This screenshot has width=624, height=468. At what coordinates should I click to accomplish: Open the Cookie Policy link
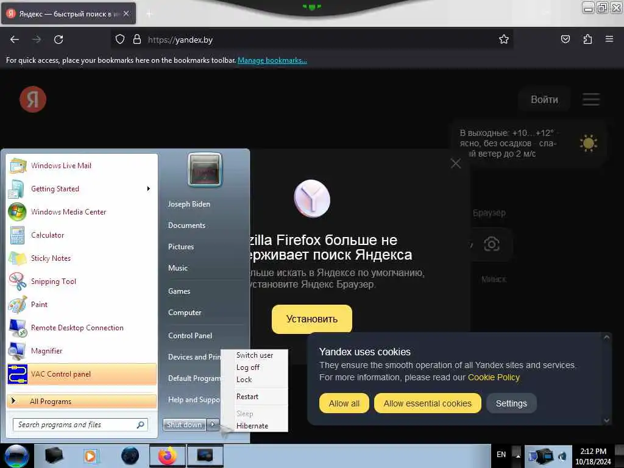click(x=494, y=377)
